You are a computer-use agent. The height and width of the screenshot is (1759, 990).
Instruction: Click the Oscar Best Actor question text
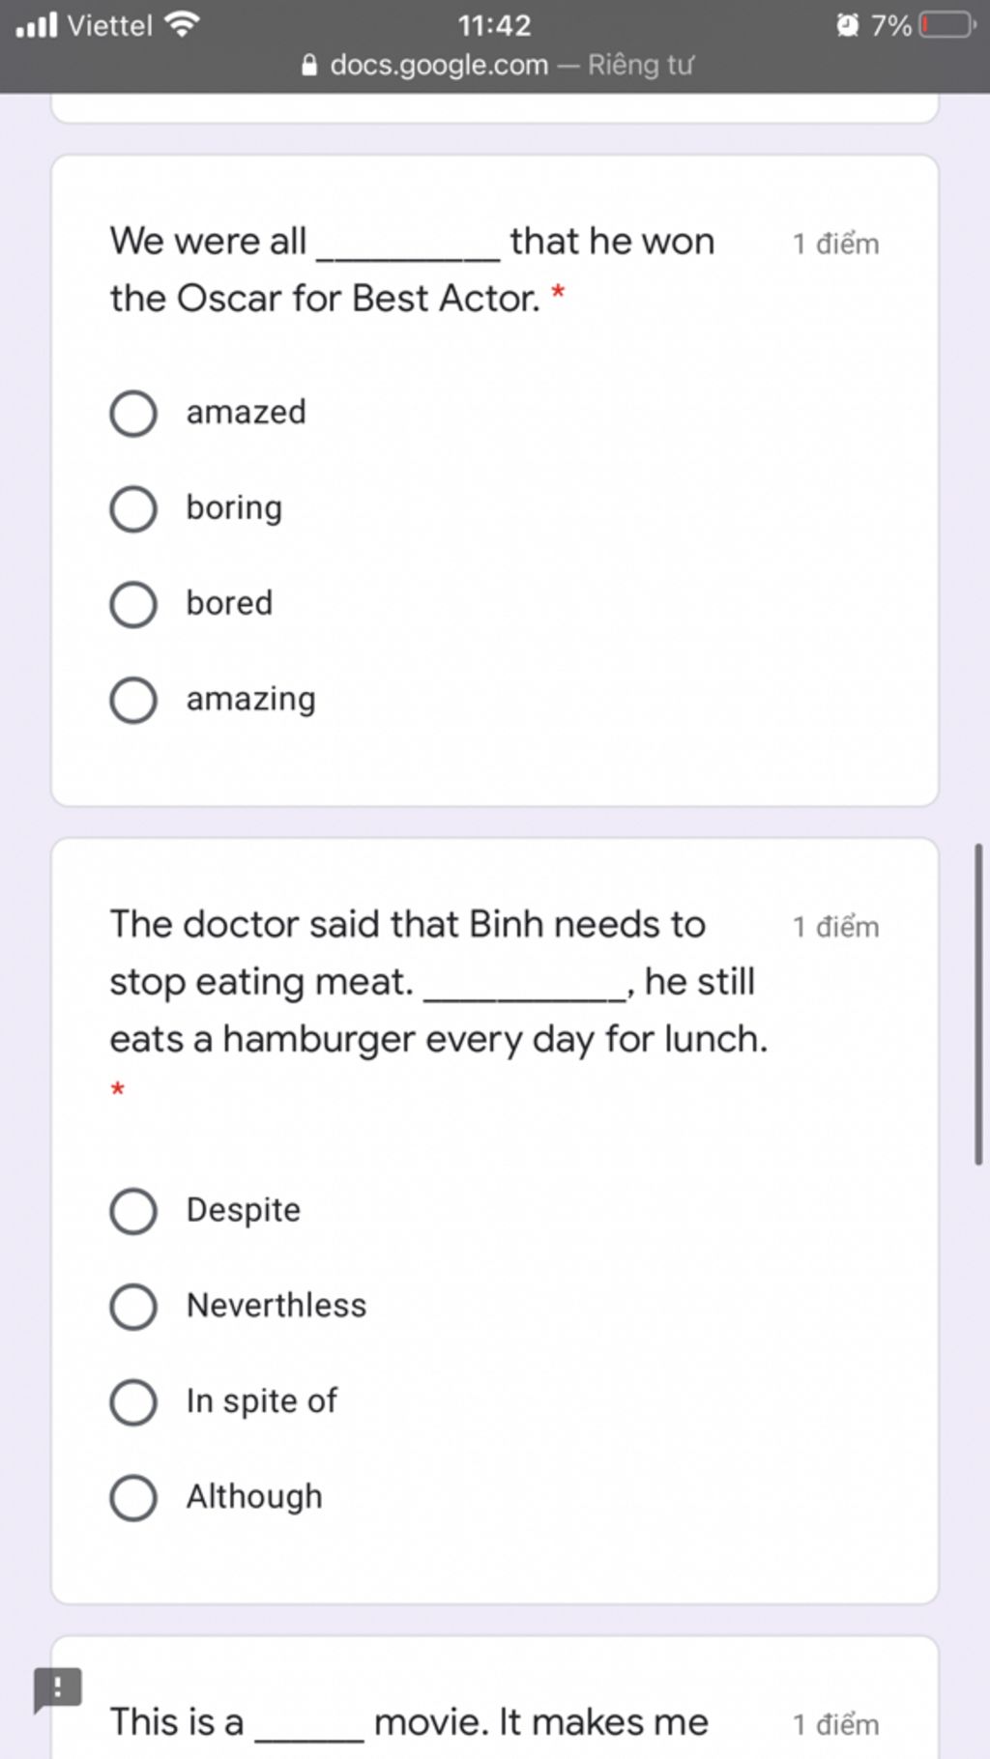tap(412, 270)
